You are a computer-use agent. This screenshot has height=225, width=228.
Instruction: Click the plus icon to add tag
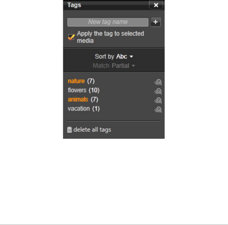(155, 22)
